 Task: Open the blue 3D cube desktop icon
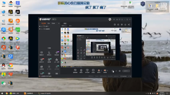tap(143, 4)
